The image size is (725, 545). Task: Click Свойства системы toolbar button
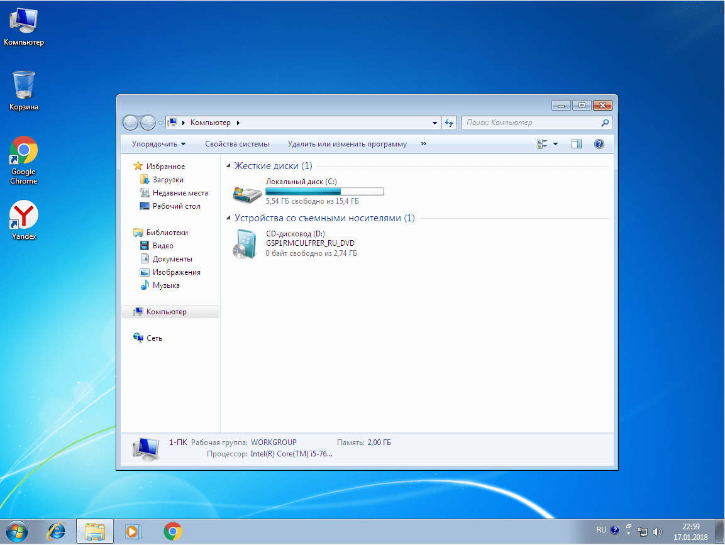pos(236,144)
